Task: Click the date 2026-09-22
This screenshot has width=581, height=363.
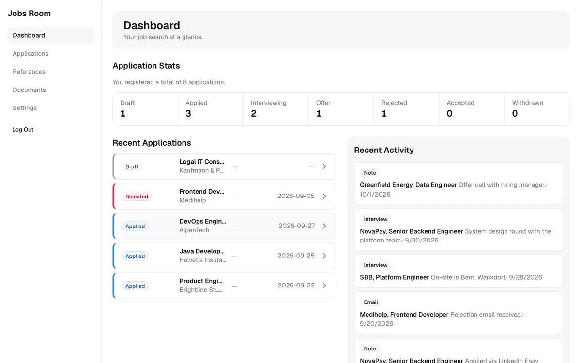Action: 296,286
